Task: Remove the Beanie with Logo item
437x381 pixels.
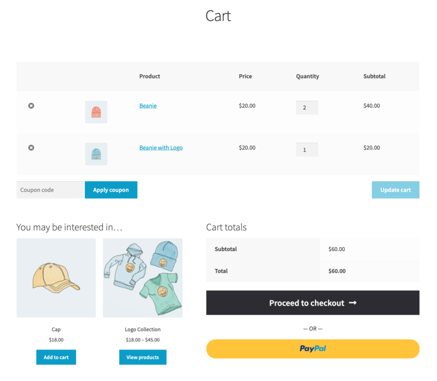Action: pyautogui.click(x=31, y=148)
